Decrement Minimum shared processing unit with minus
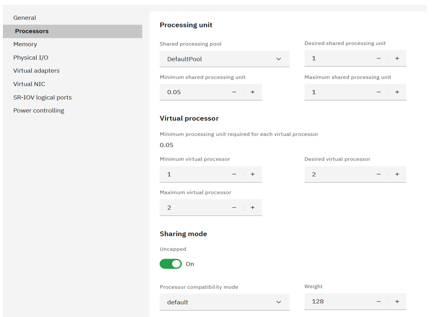 234,92
